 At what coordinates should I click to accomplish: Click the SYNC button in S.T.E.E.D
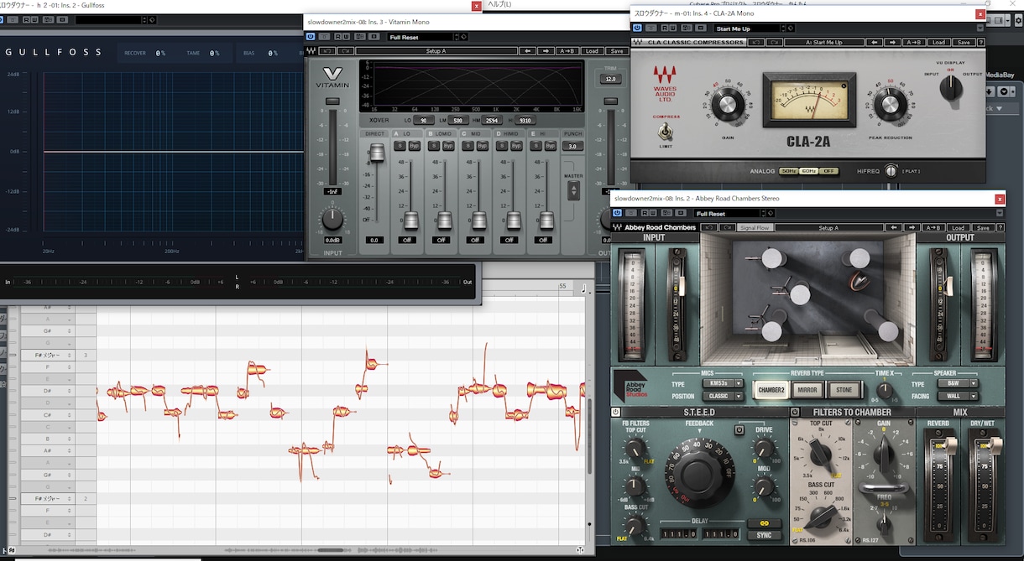click(764, 535)
